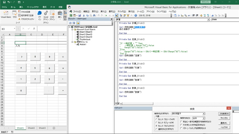
Task: Open Find with binoculars icon in VBA toolbar
Action: [94, 15]
